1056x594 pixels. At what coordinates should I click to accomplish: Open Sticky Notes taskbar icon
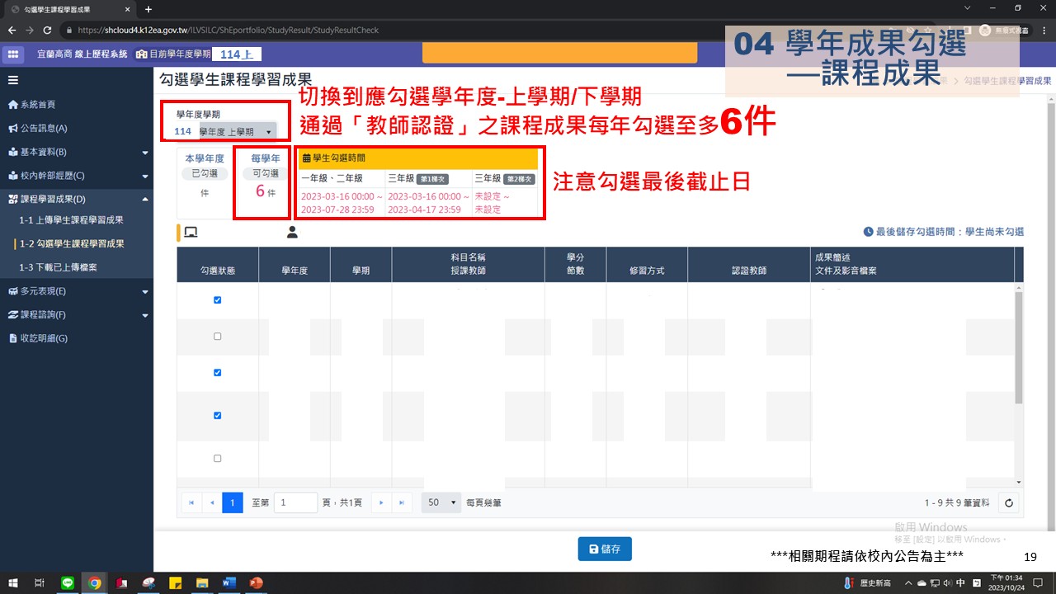click(x=175, y=582)
